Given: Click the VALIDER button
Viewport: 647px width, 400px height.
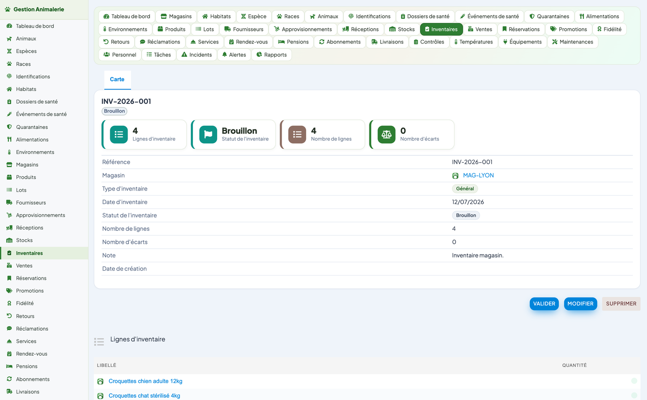Looking at the screenshot, I should click(x=544, y=304).
